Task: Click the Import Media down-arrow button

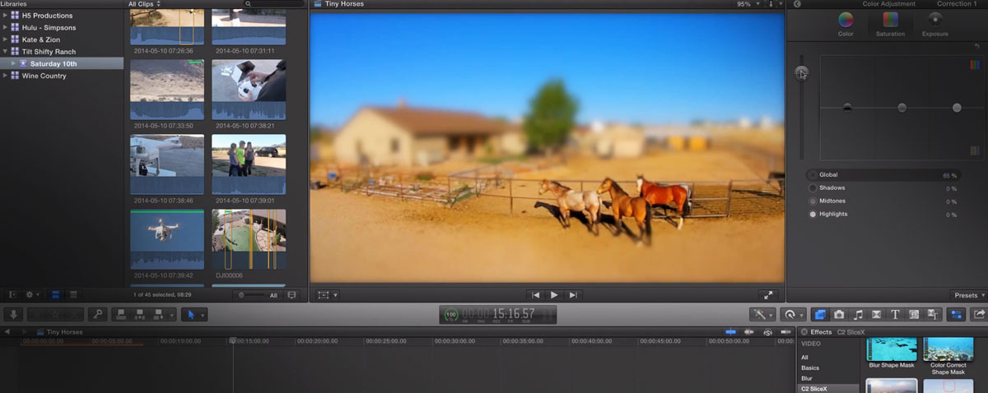Action: pos(13,314)
